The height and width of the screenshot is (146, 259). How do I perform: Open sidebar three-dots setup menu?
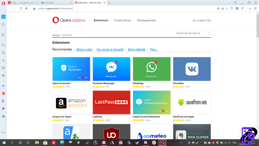tap(3, 133)
